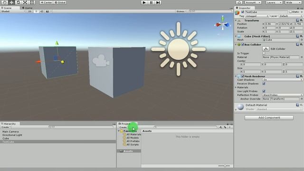Open Hierarchy Create menu
Screen dimensions: 304x171
click(6, 127)
